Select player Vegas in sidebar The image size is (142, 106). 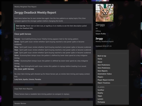tap(100, 96)
